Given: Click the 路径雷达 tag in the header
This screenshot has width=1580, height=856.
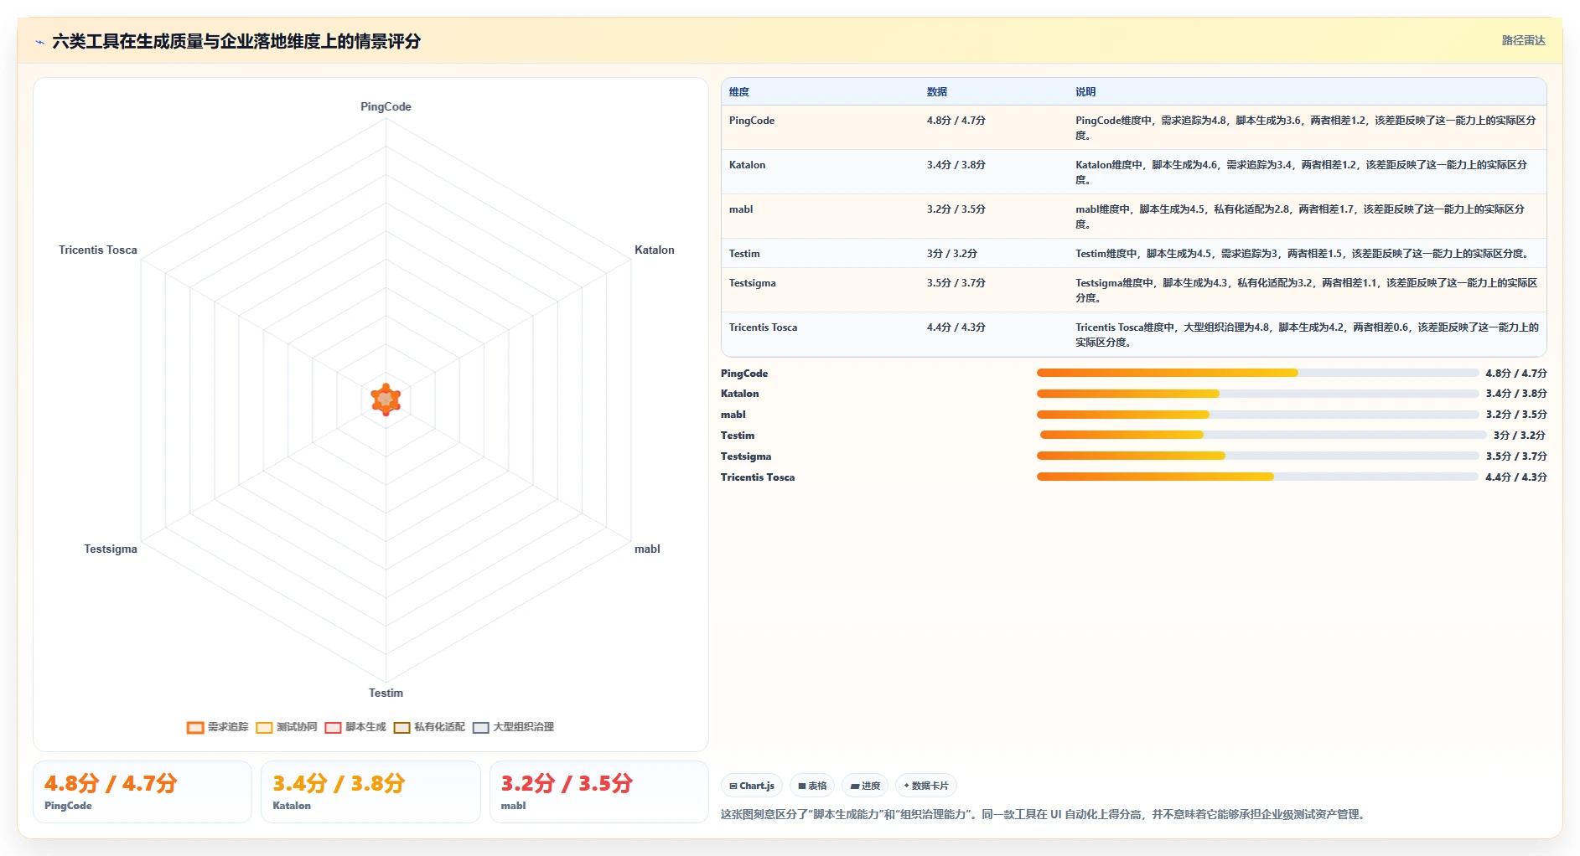Looking at the screenshot, I should click(x=1523, y=40).
